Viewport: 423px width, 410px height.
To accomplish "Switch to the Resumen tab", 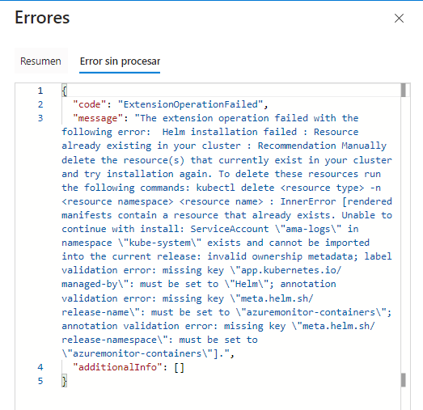I will tap(41, 61).
